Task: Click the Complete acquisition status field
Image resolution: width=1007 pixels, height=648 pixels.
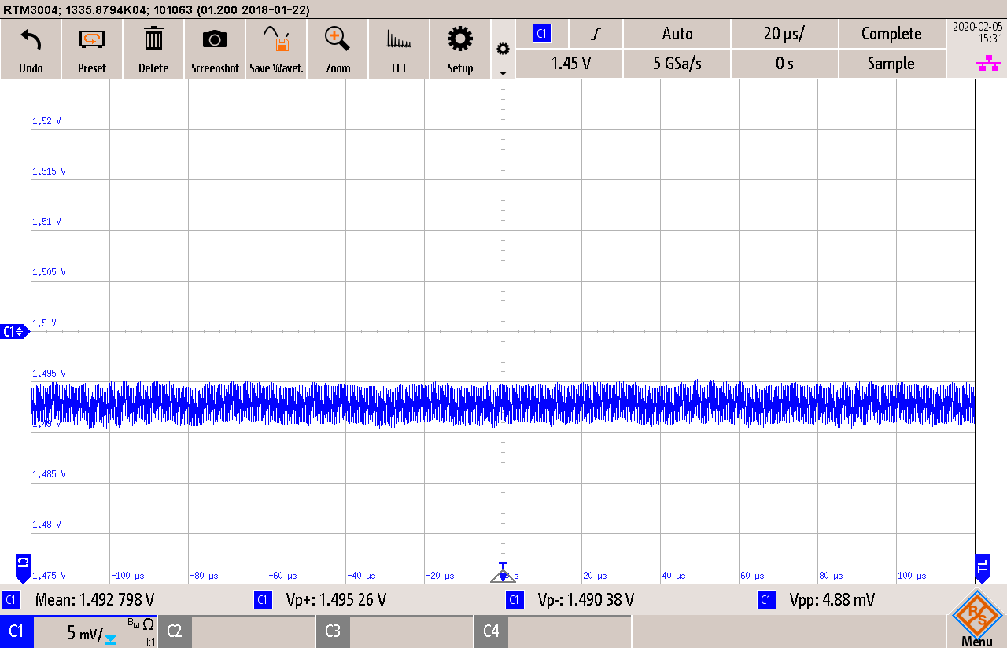Action: click(x=891, y=34)
